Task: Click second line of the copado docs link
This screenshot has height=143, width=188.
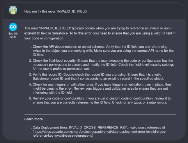Action: click(63, 135)
